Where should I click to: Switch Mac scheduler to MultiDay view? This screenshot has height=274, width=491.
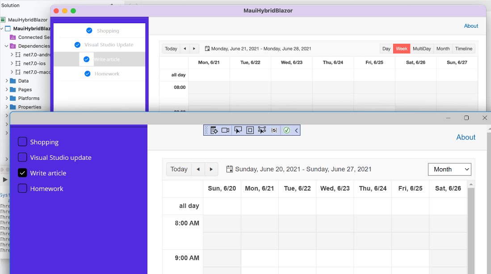coord(422,49)
